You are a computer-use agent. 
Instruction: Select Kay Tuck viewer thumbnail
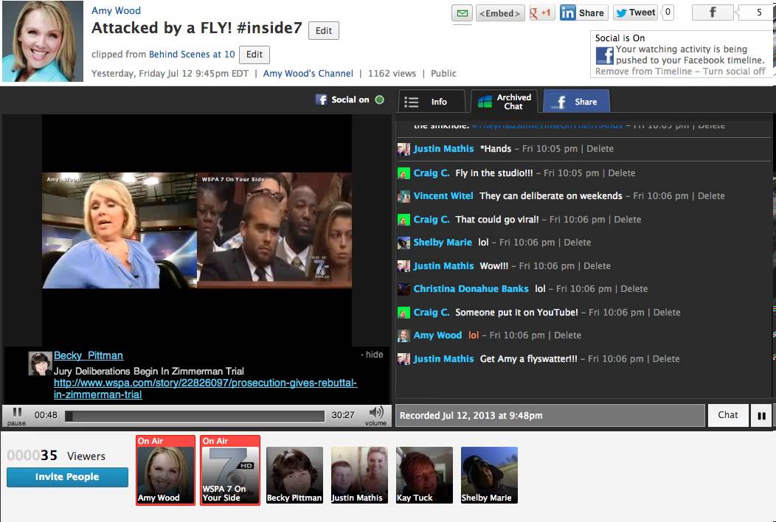[x=424, y=475]
